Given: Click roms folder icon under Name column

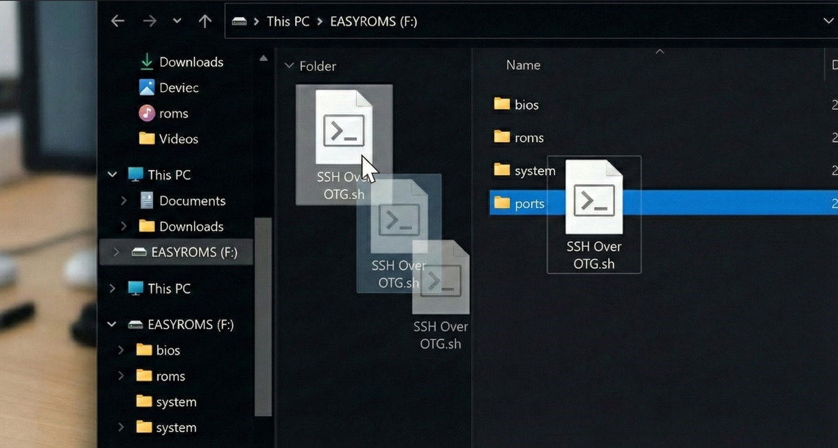Looking at the screenshot, I should click(x=502, y=137).
